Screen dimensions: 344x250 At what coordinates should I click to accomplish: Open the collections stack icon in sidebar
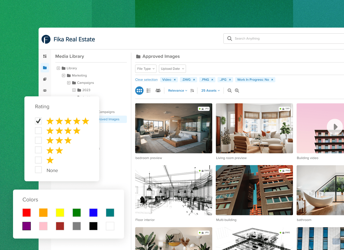point(45,79)
